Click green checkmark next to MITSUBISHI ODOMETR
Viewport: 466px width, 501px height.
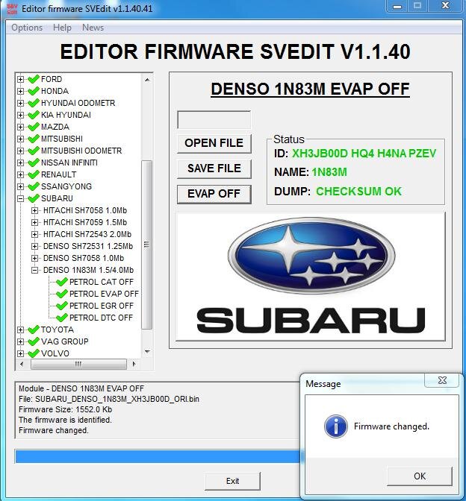coord(34,151)
